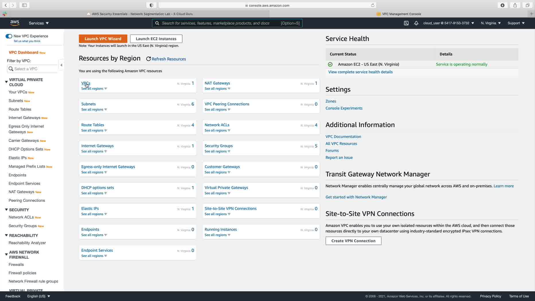Add a new browser tab with plus icon
Screen dimensions: 535x301
point(531,14)
